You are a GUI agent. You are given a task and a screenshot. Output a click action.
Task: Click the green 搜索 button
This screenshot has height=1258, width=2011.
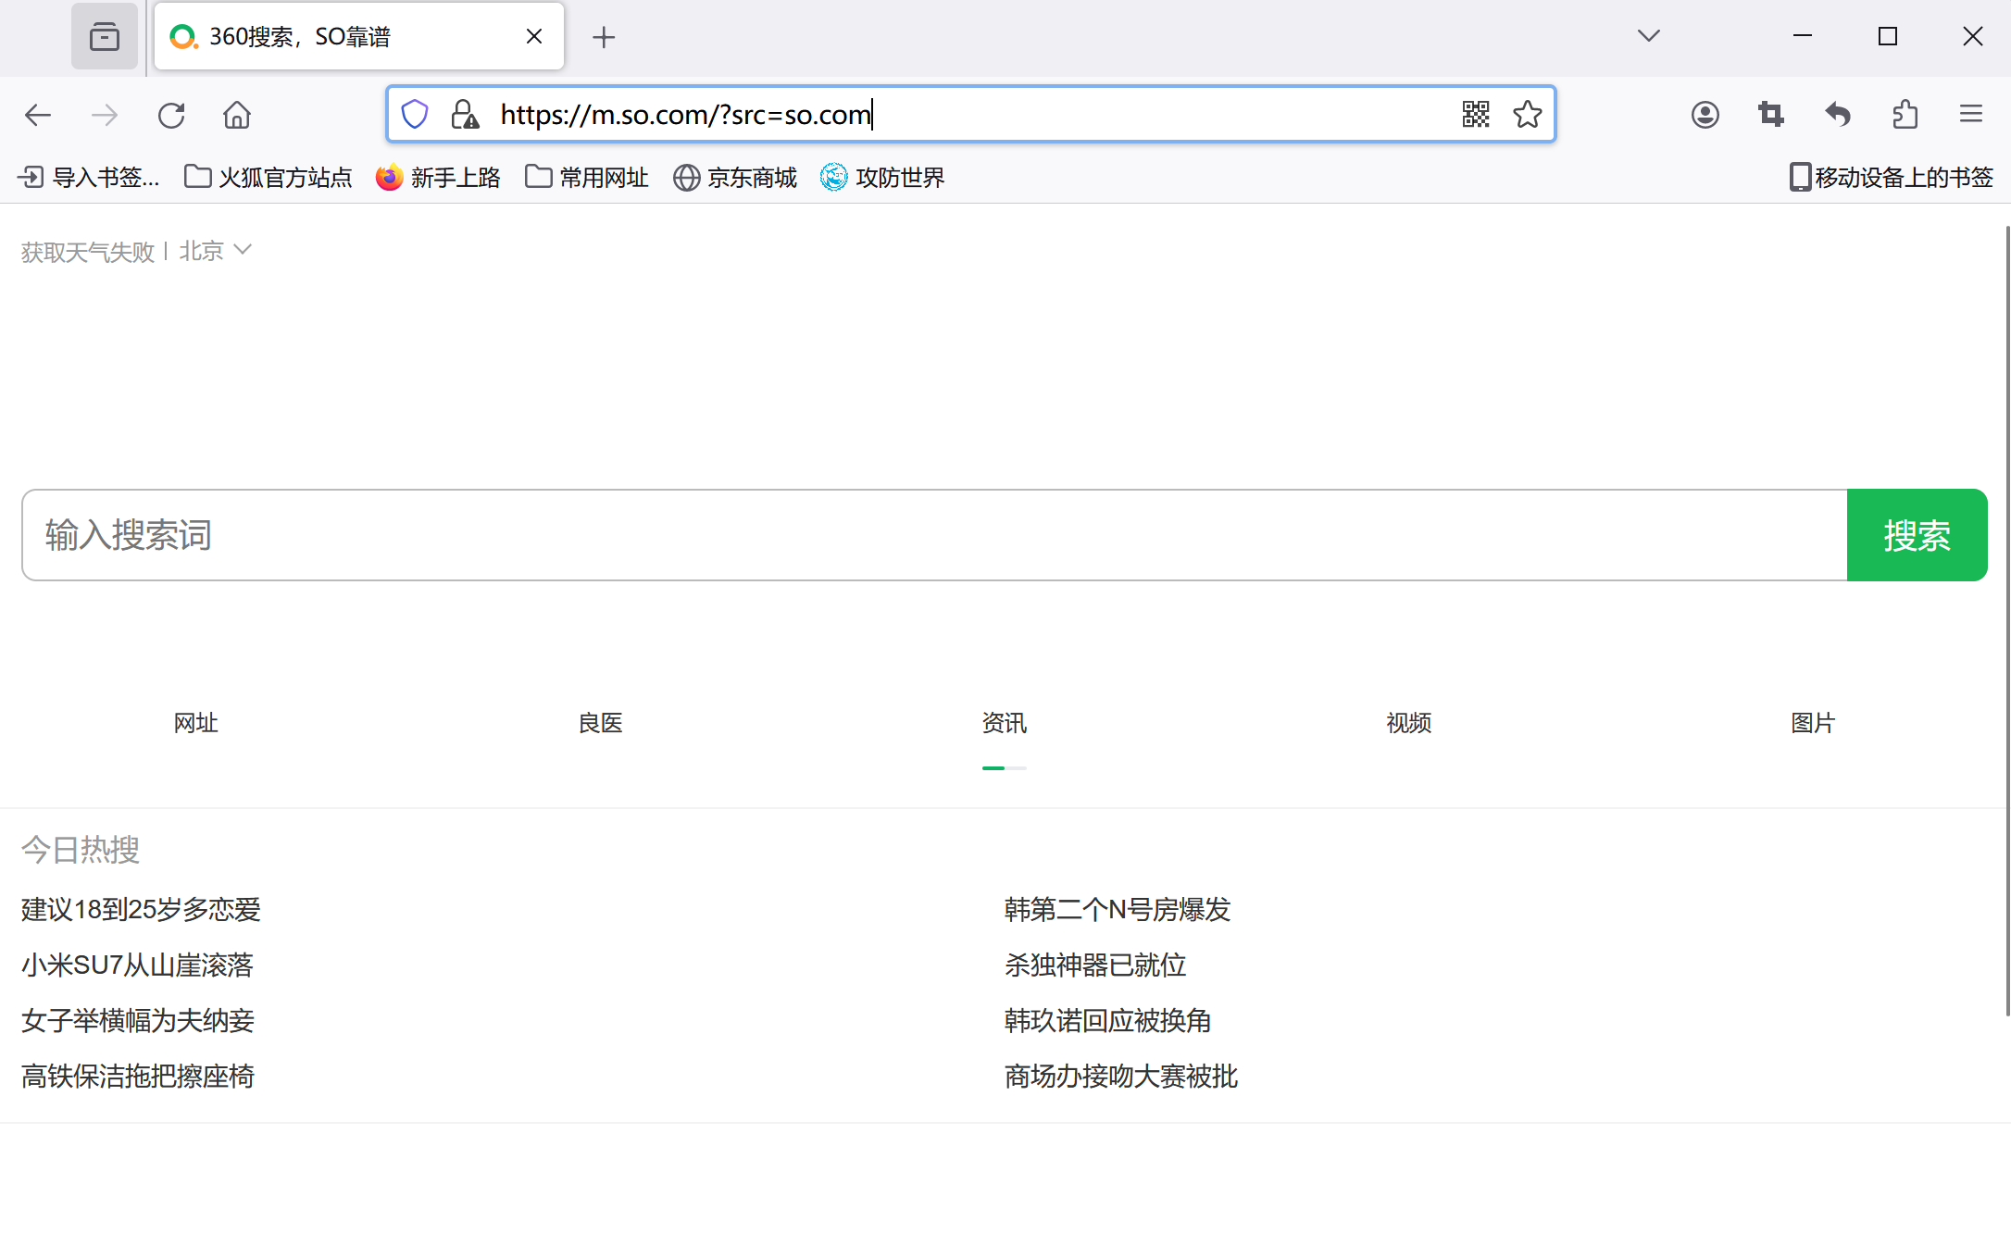point(1917,535)
